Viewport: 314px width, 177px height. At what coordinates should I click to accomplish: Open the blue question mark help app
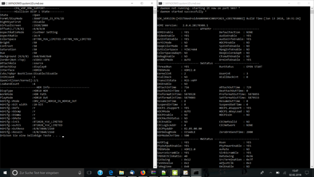pos(100,173)
